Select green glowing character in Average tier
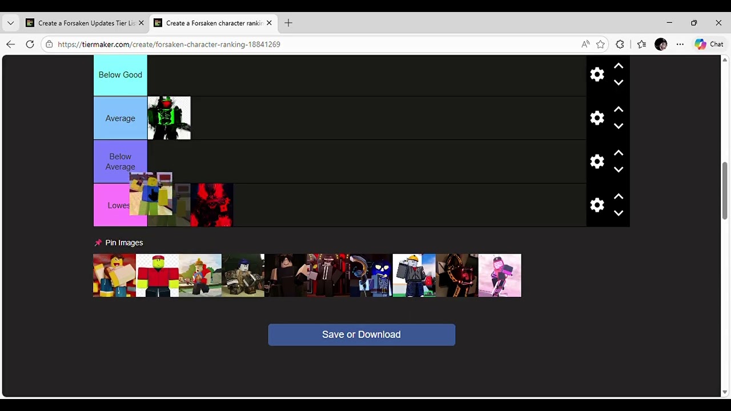The image size is (731, 411). (x=169, y=118)
